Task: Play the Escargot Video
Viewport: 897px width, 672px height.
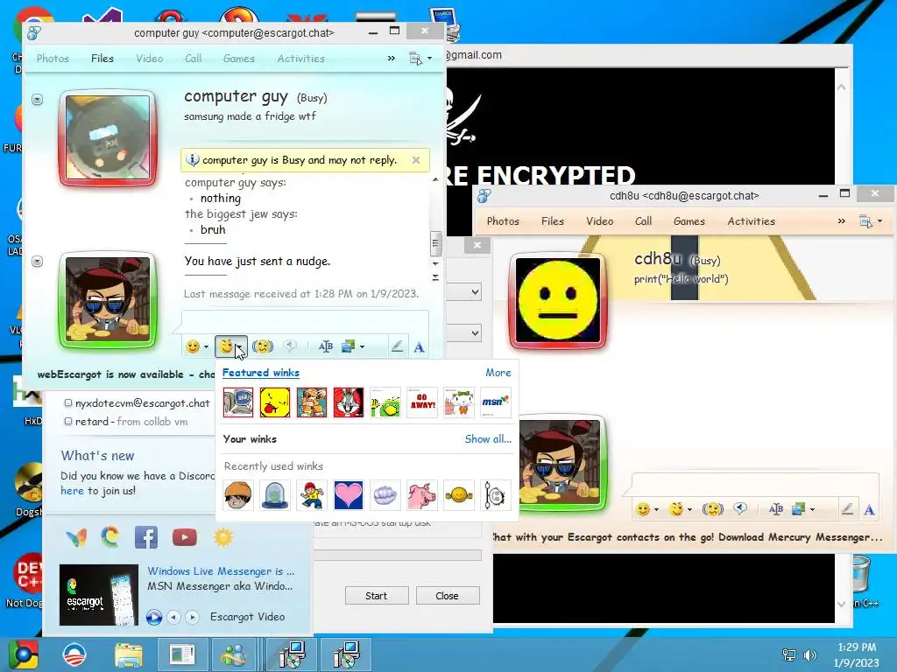Action: (153, 617)
